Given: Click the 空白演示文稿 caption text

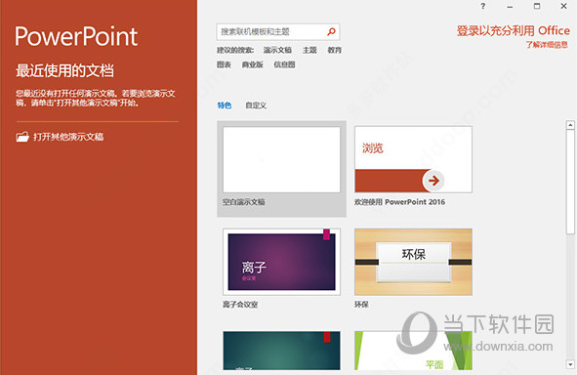Looking at the screenshot, I should click(244, 202).
